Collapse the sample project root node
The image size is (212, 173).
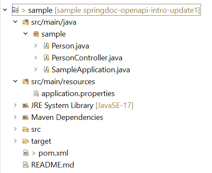5,10
